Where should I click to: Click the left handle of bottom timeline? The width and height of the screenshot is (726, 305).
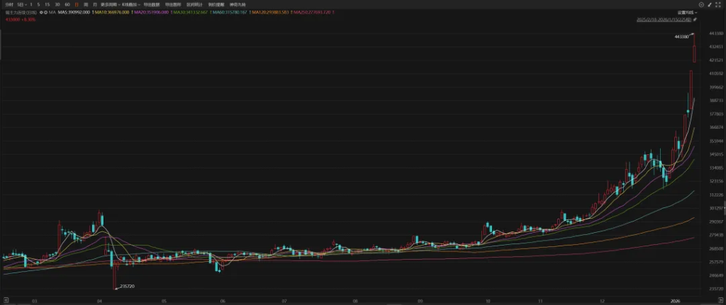coord(2,301)
